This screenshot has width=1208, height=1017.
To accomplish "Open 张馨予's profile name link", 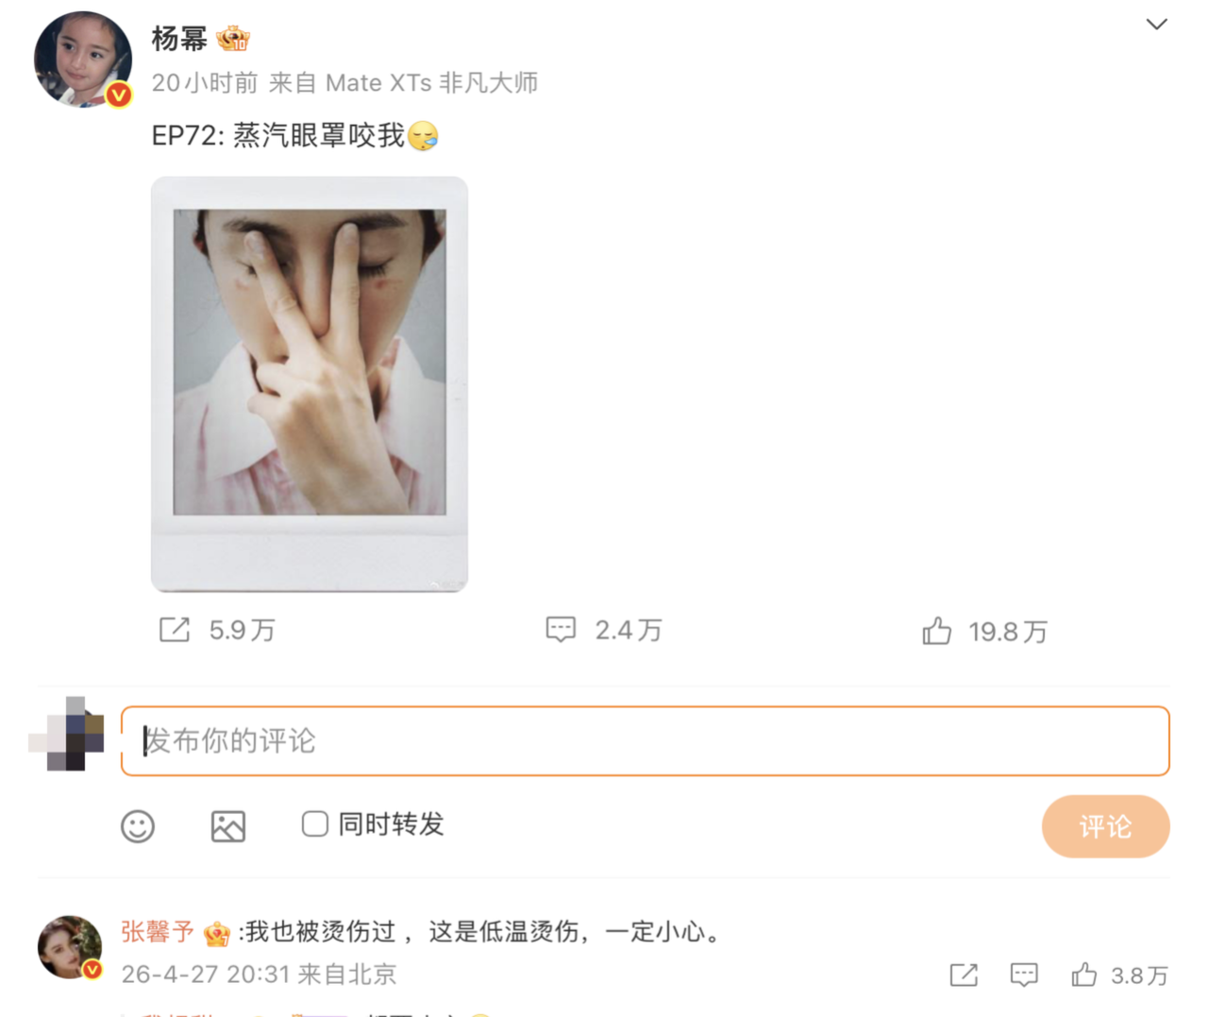I will point(157,932).
